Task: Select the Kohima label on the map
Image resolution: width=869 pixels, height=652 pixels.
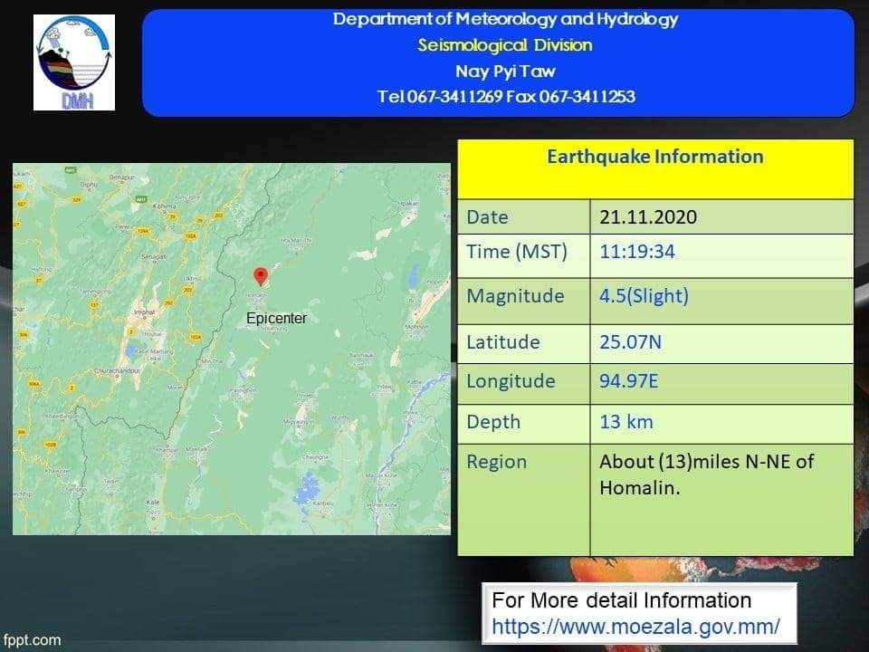Action: (163, 206)
